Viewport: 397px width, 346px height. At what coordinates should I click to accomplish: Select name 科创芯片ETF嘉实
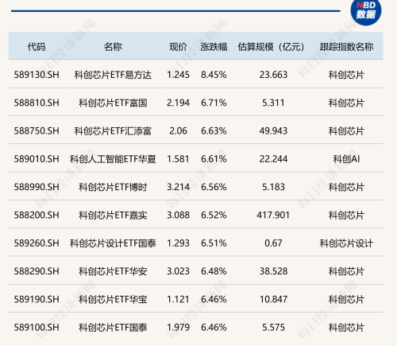(113, 215)
